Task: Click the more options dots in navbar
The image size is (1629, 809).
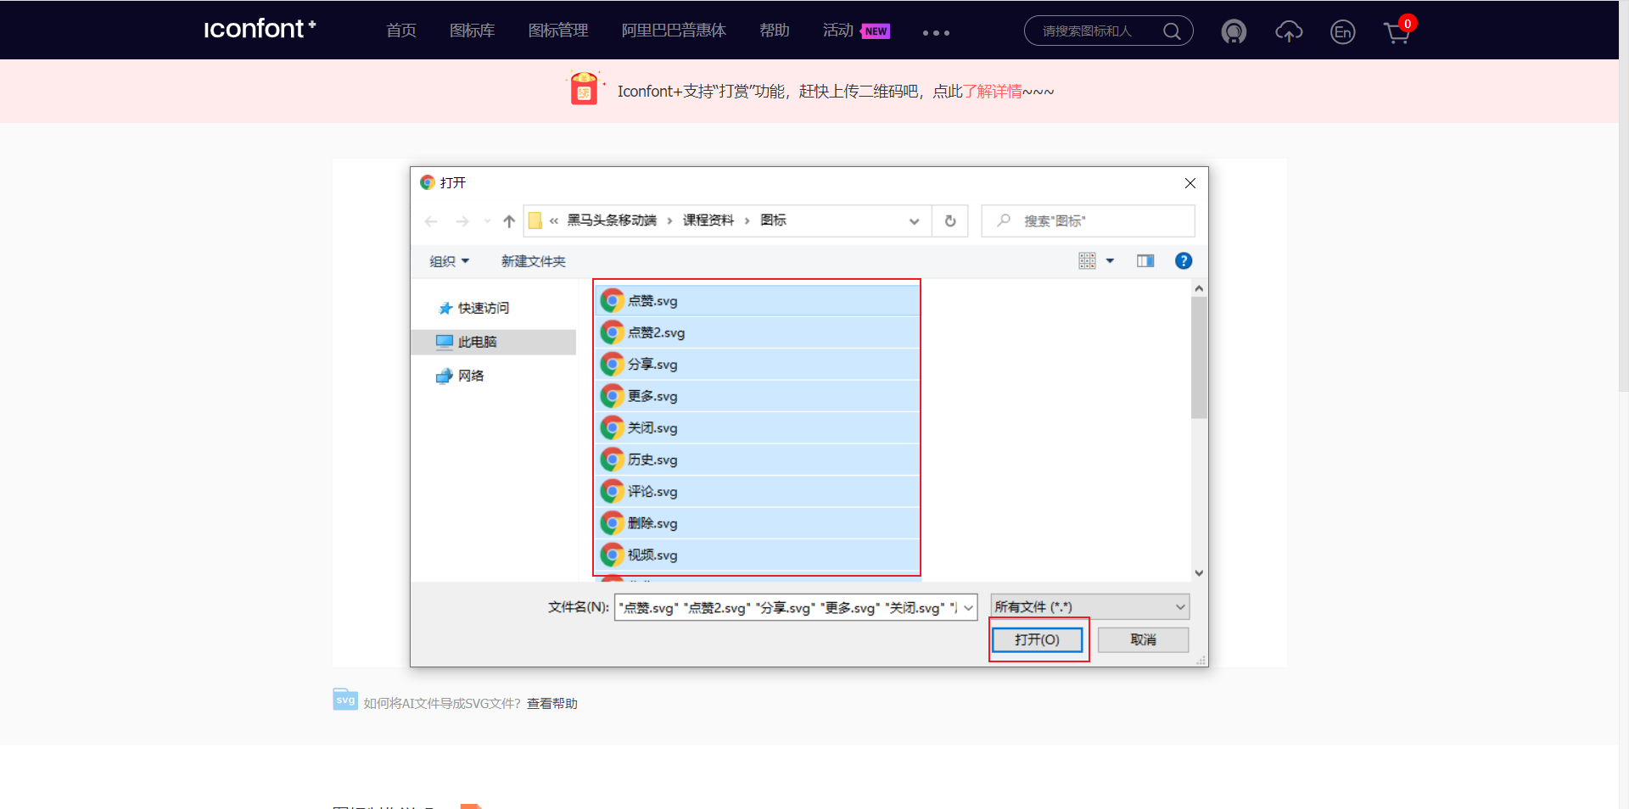Action: (x=936, y=33)
